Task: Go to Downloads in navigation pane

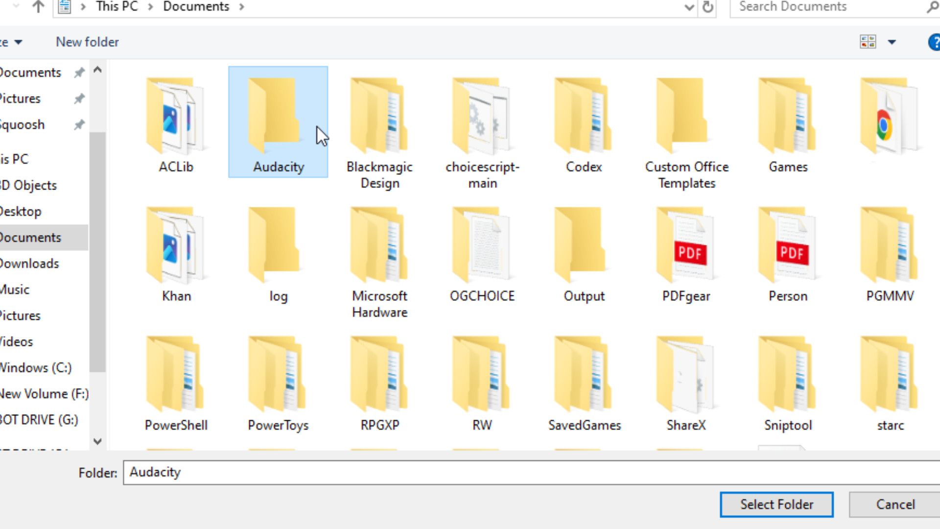Action: [x=29, y=264]
